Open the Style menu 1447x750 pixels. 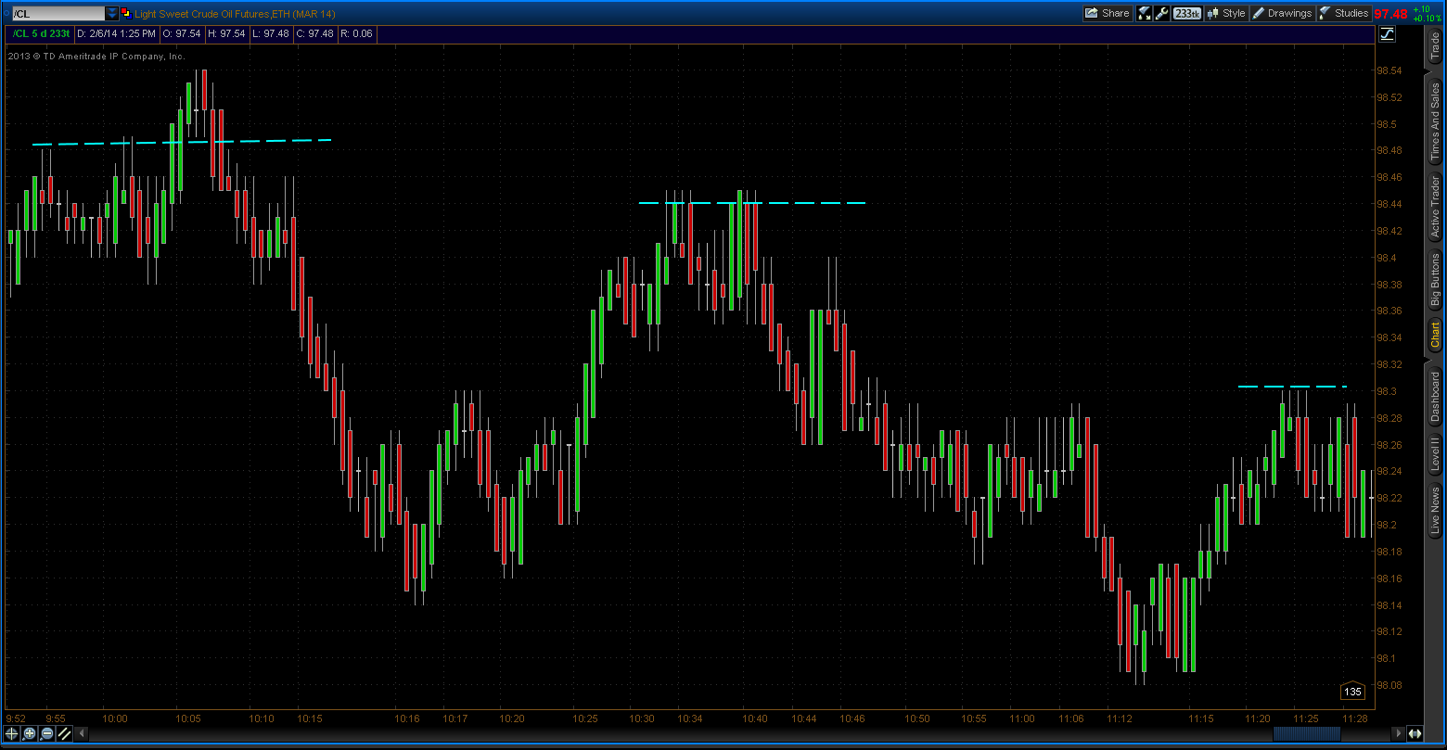coord(1226,13)
